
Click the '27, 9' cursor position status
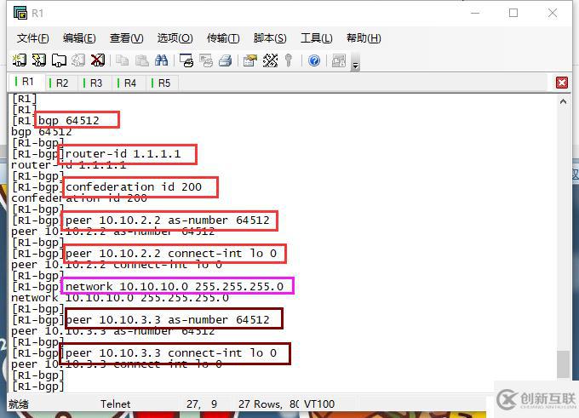[x=202, y=404]
